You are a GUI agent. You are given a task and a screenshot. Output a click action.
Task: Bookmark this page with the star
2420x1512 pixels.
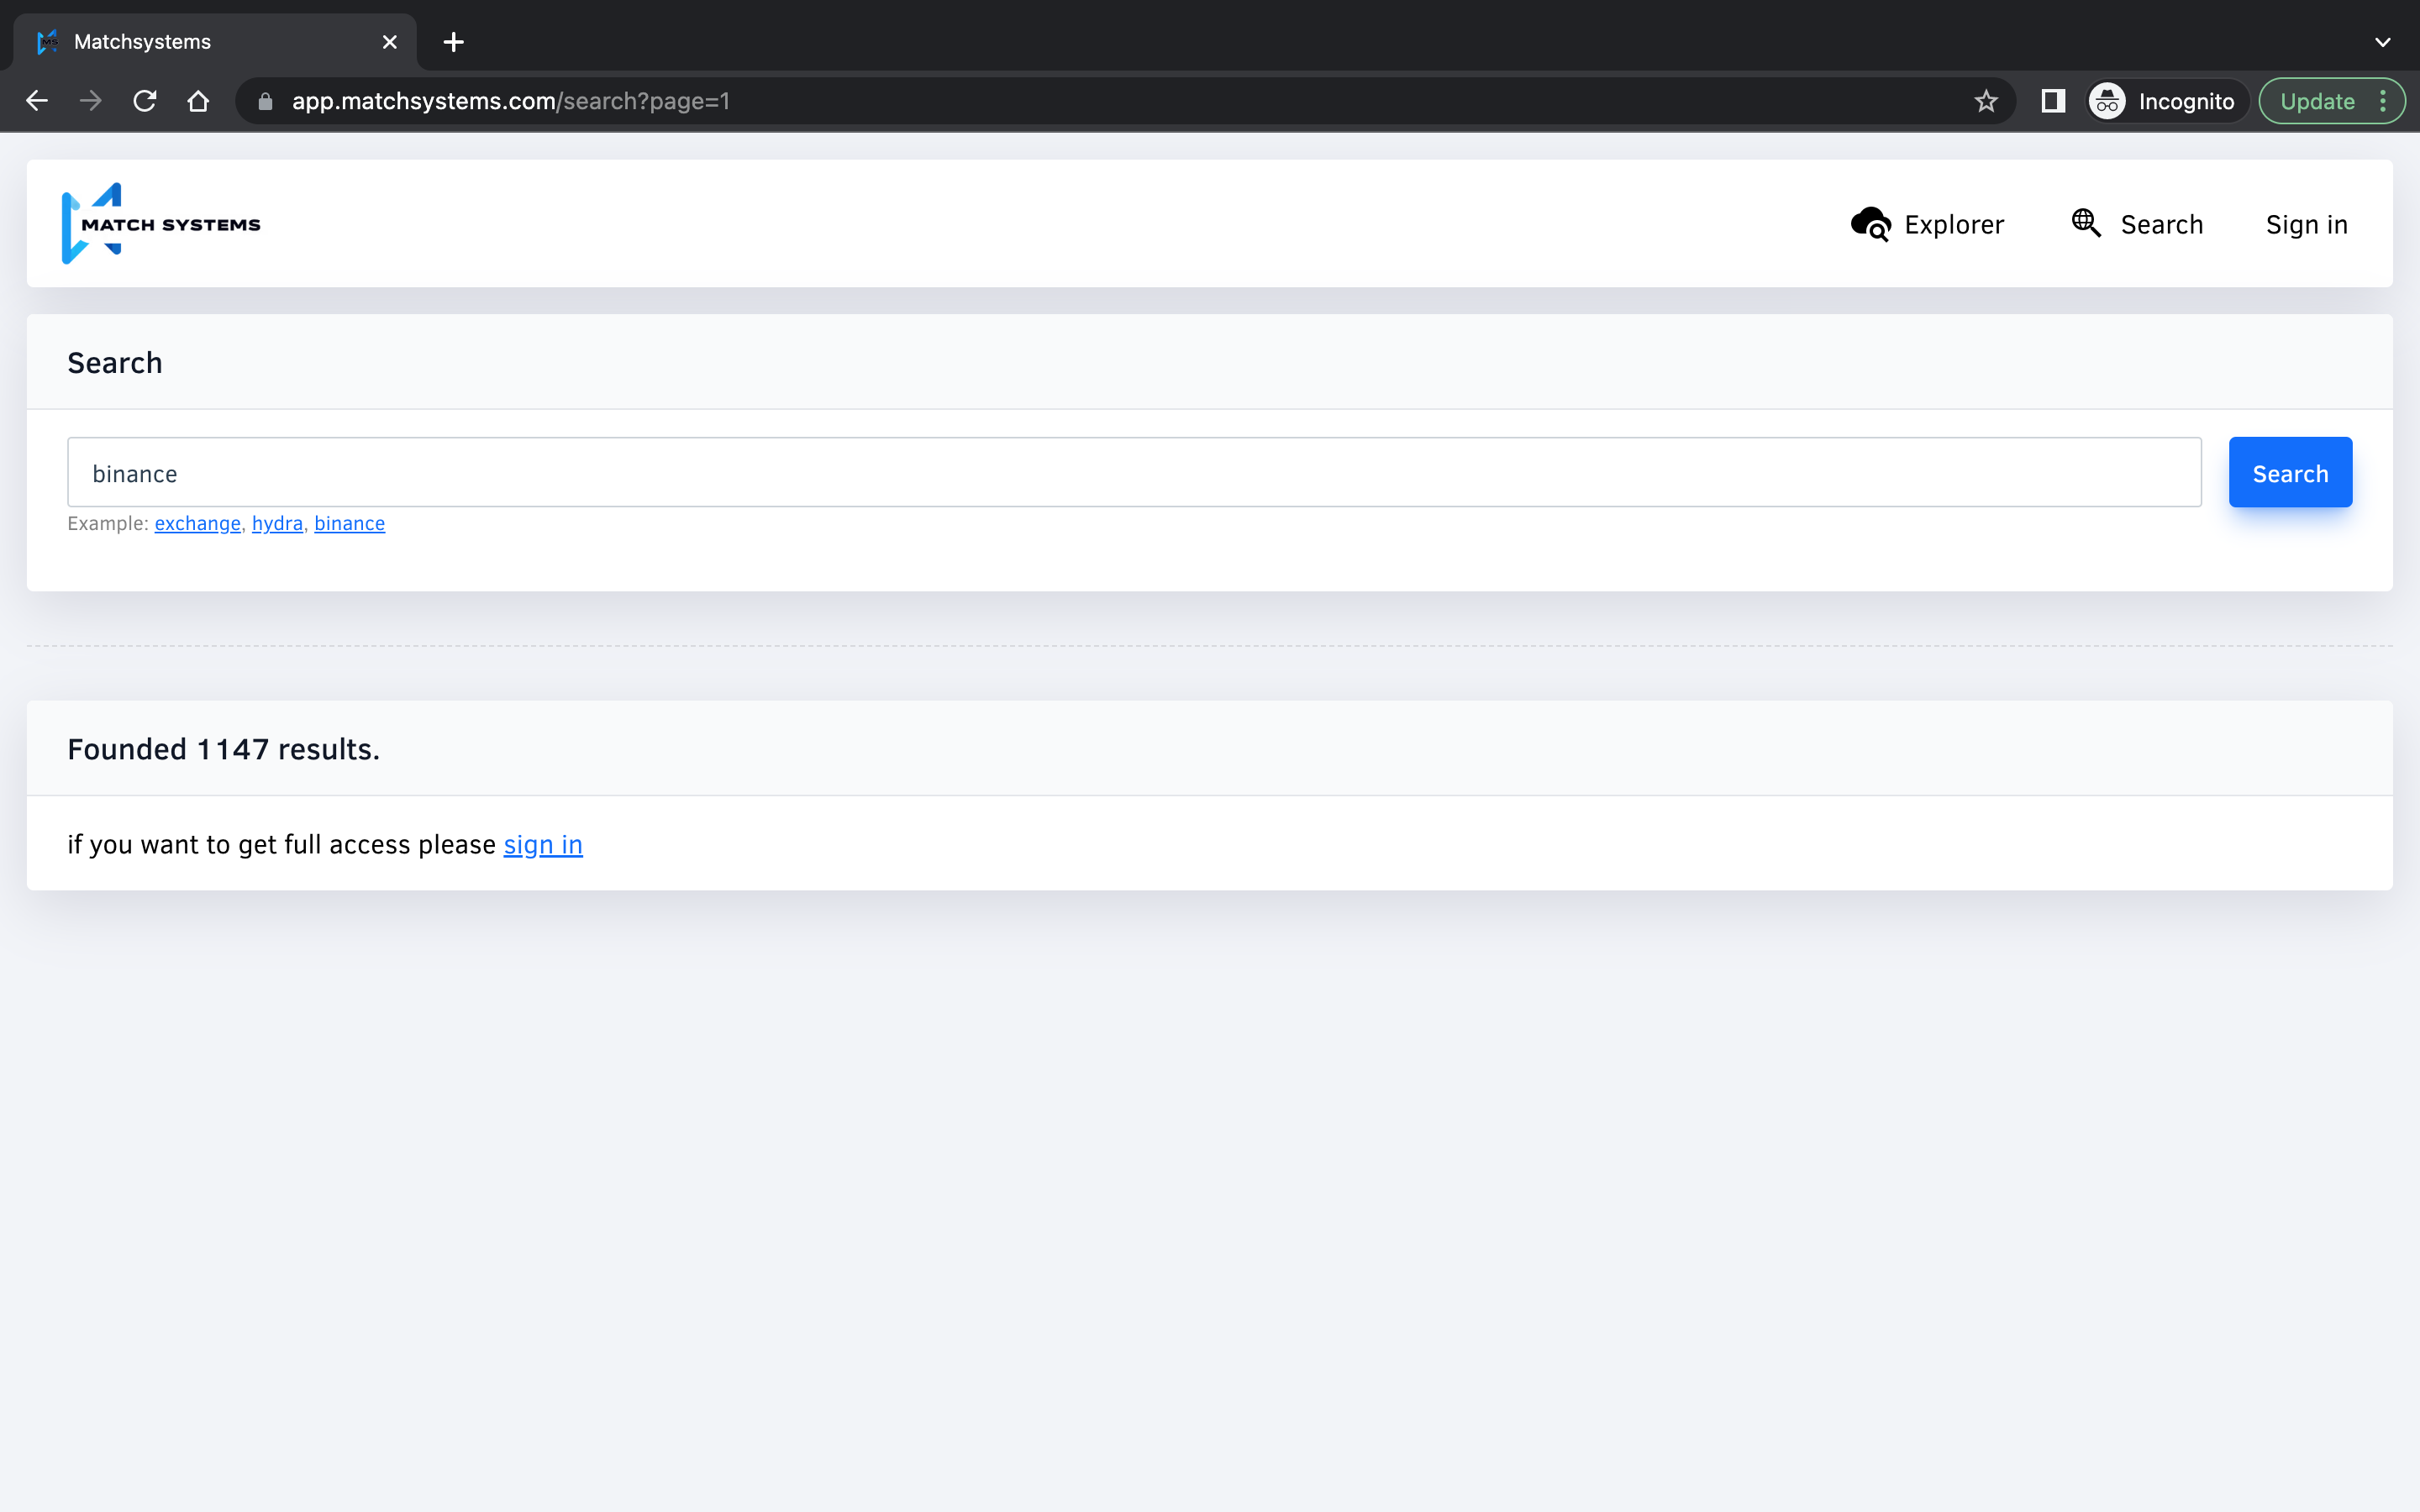1986,101
